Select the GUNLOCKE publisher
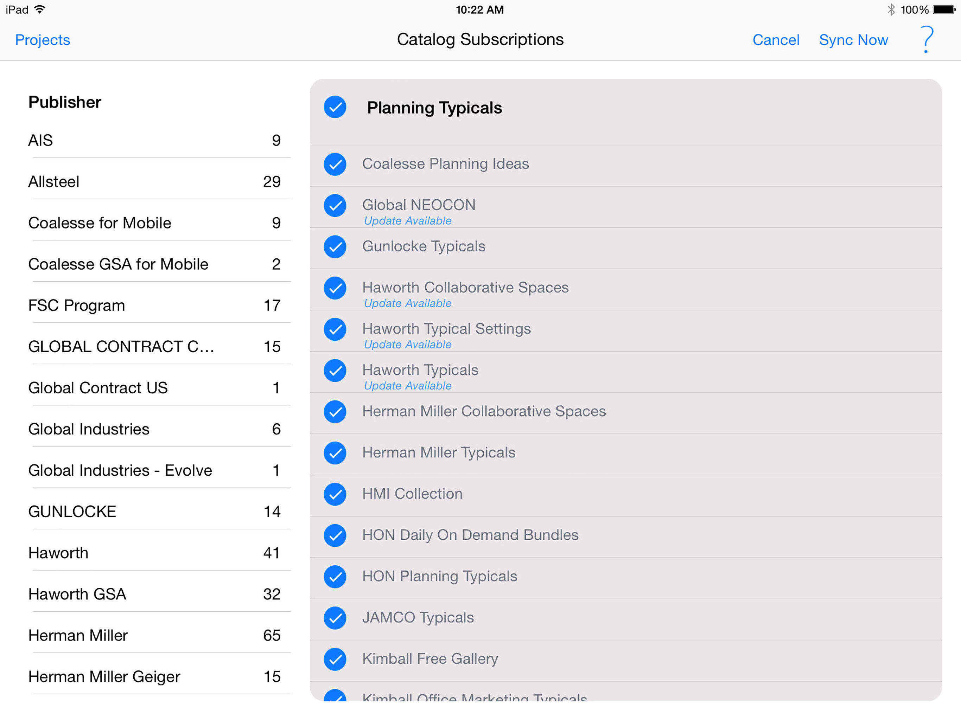961x720 pixels. [x=159, y=512]
